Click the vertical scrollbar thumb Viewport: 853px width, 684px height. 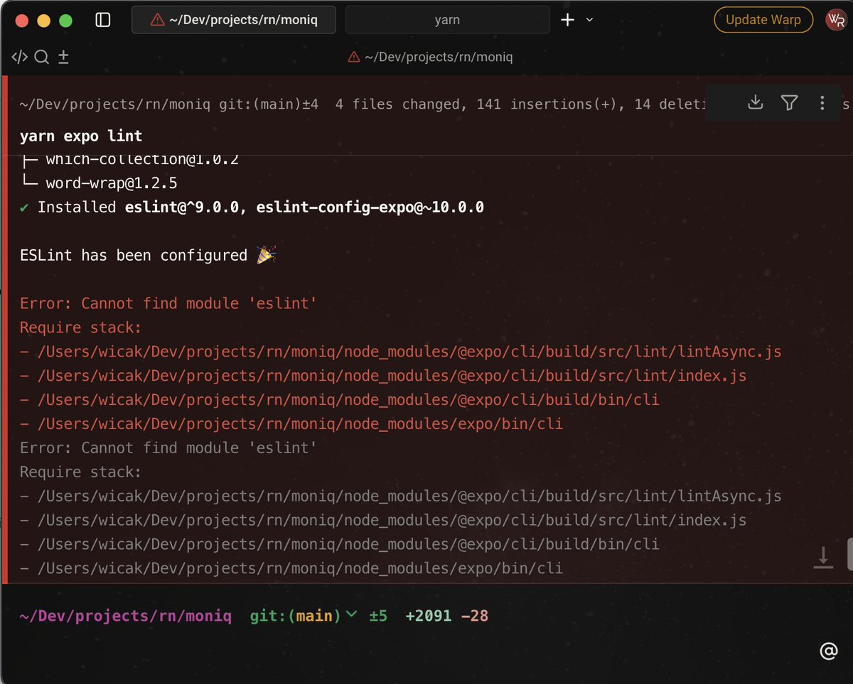(849, 554)
